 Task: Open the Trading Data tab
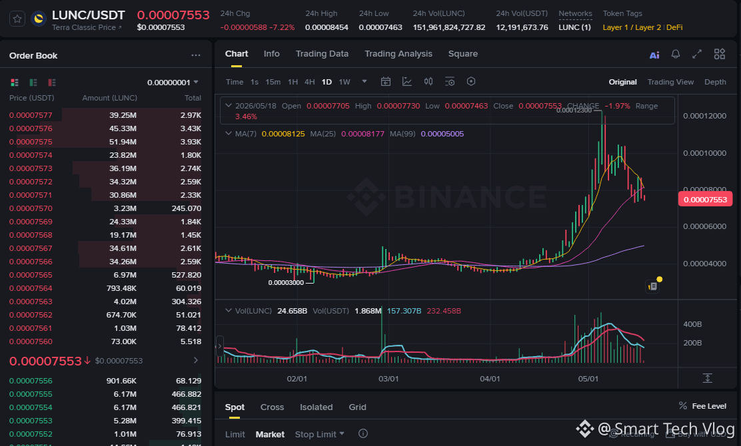[x=323, y=54]
